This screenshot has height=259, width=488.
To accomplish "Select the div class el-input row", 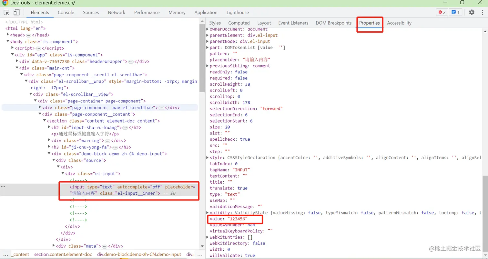I will point(93,174).
